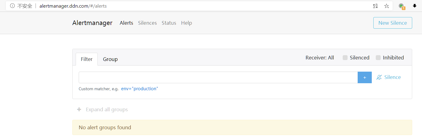
Task: Toggle the Inhibited checkbox
Action: pyautogui.click(x=378, y=58)
